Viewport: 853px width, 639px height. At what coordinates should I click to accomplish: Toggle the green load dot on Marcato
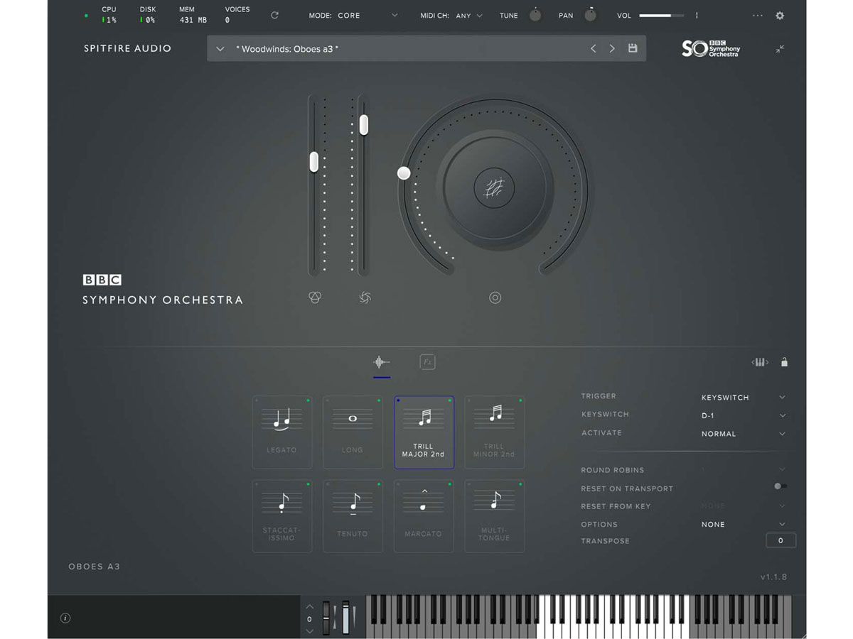click(x=450, y=484)
